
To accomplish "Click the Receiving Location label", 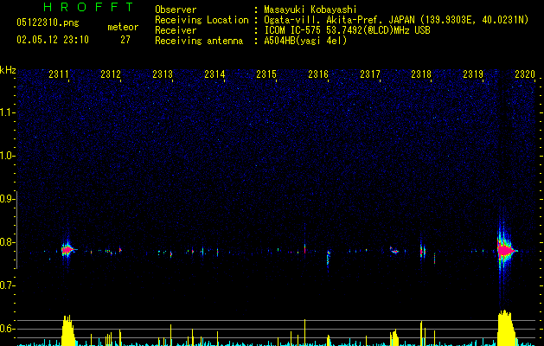I will click(202, 20).
